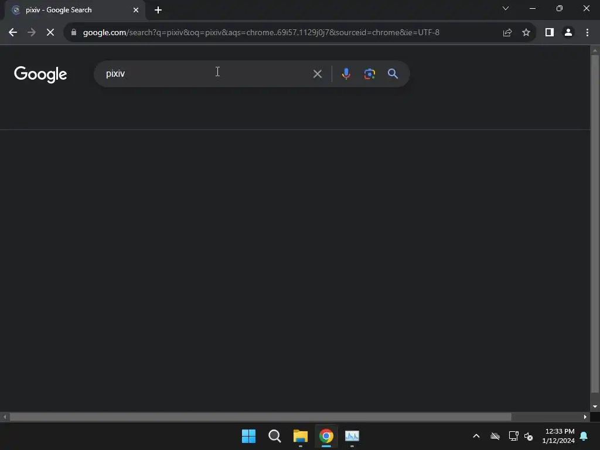Click the scroll-left arrow of horizontal scrollbar
The height and width of the screenshot is (450, 600).
coord(5,417)
